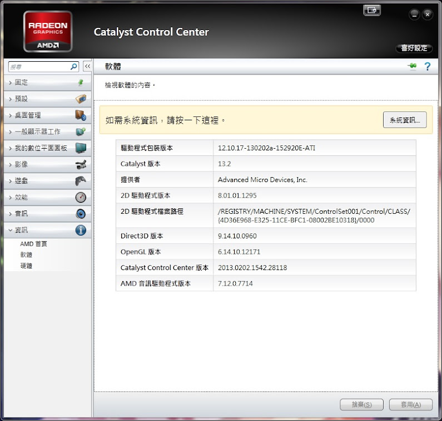Click the 提供者 label cell

(165, 179)
